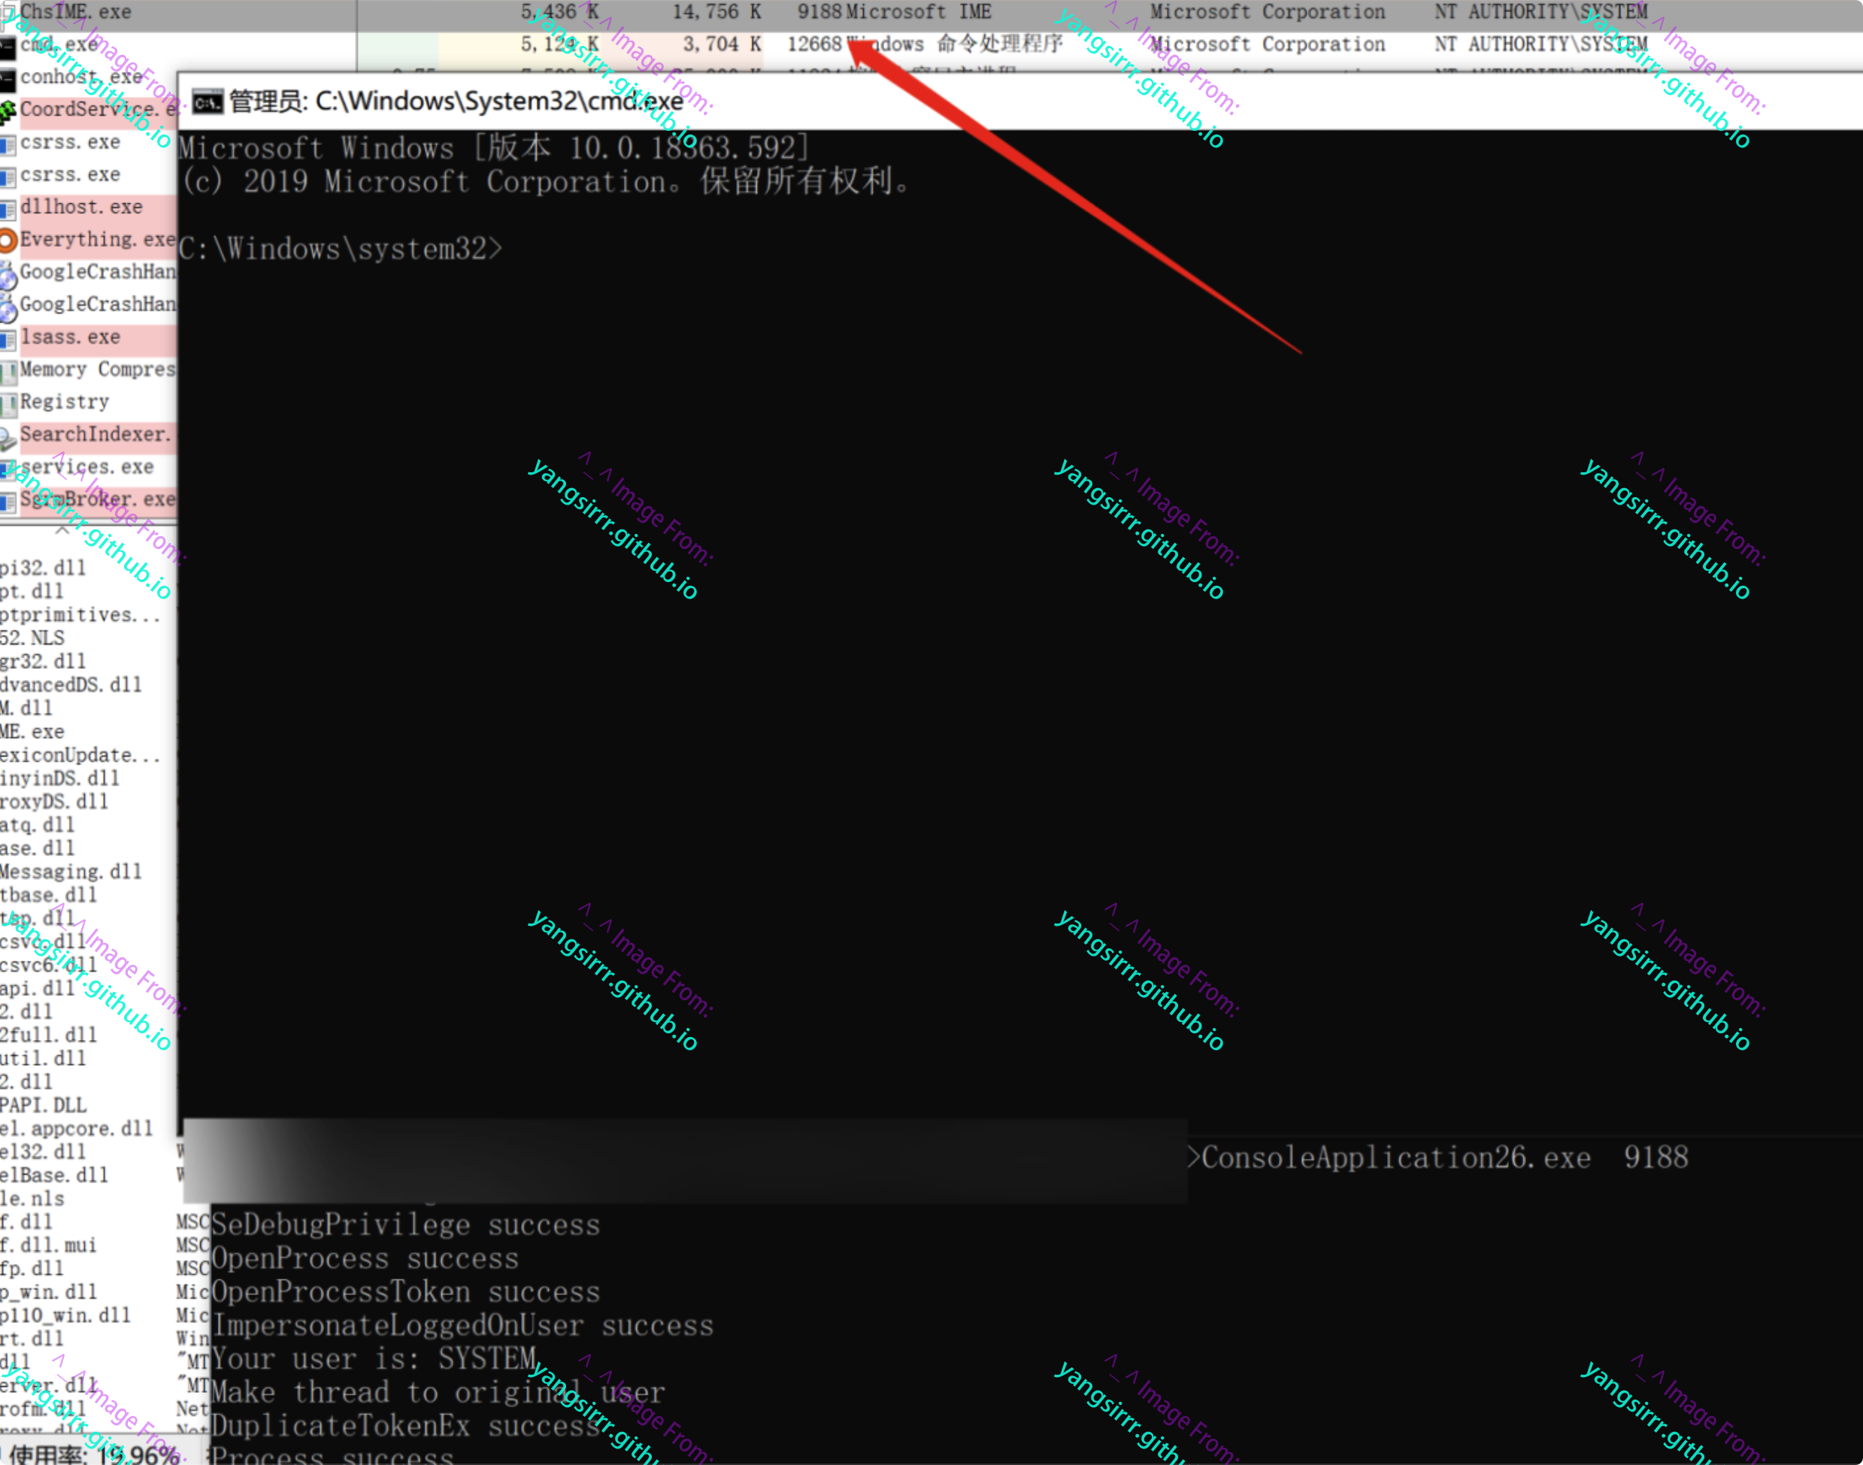Select PAPI.DLL in the DLL list
The image size is (1863, 1465).
(x=43, y=1106)
